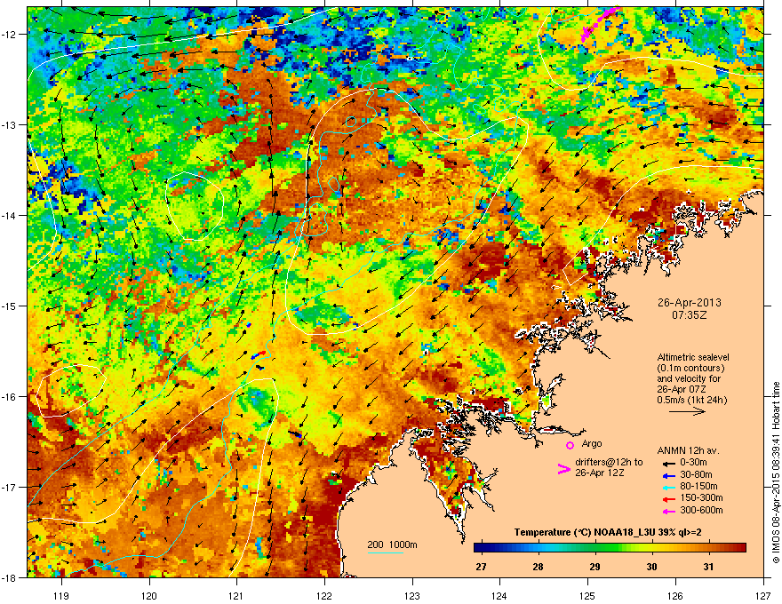Click the time label 07:35Z
Image resolution: width=782 pixels, height=604 pixels.
pyautogui.click(x=689, y=315)
